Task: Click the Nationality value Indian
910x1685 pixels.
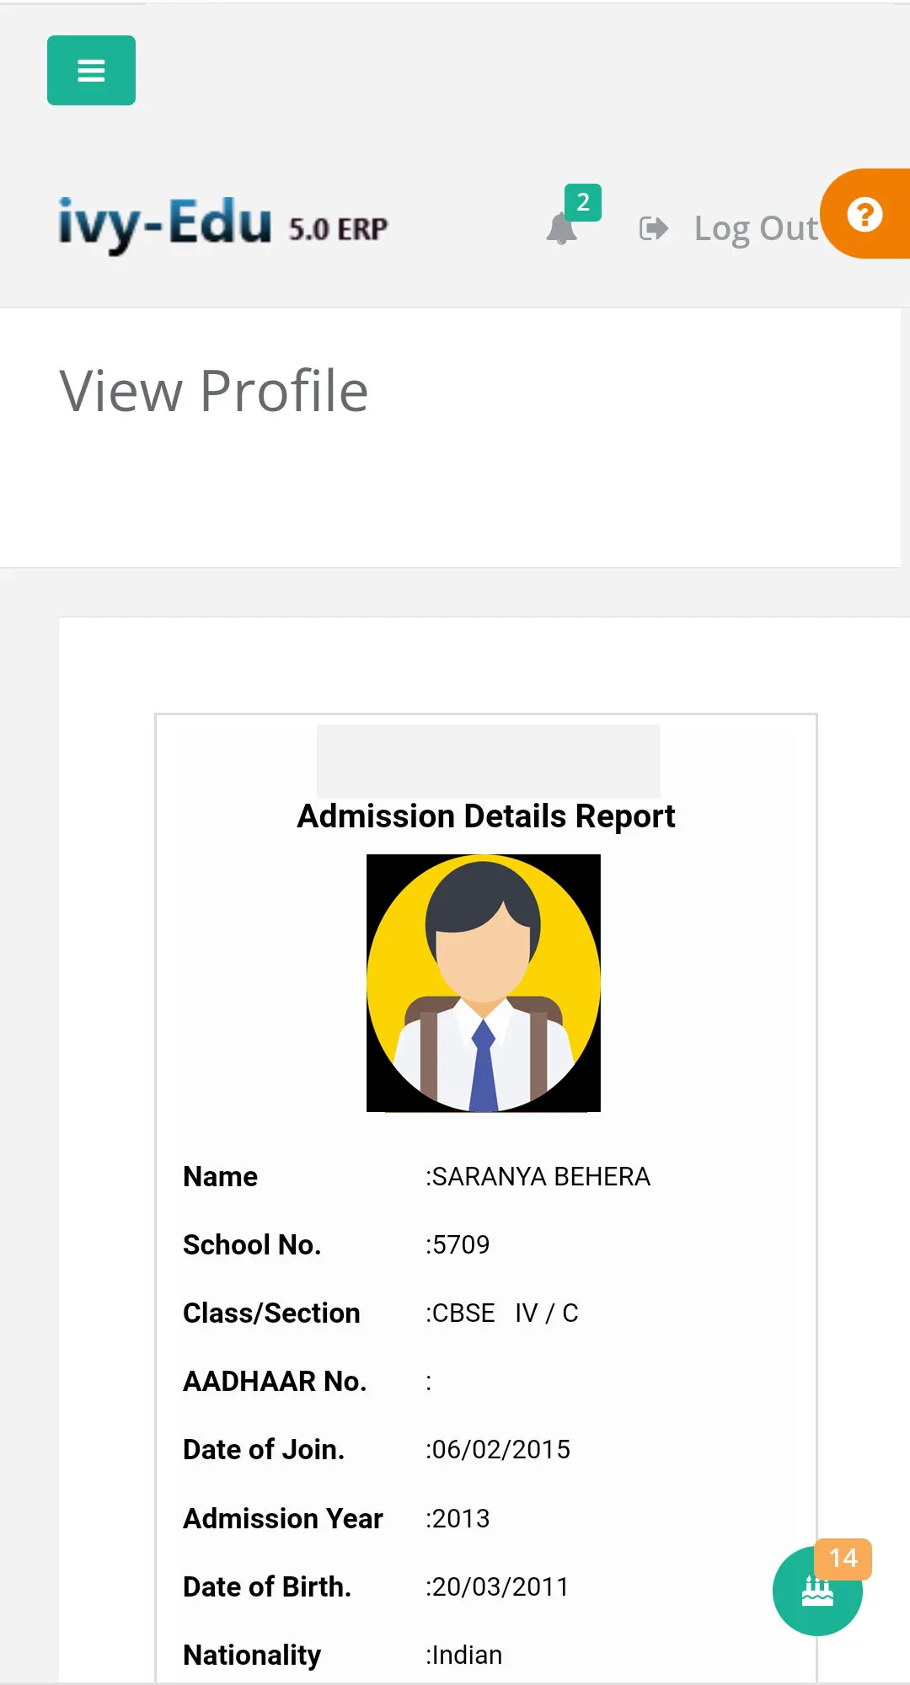Action: tap(467, 1655)
